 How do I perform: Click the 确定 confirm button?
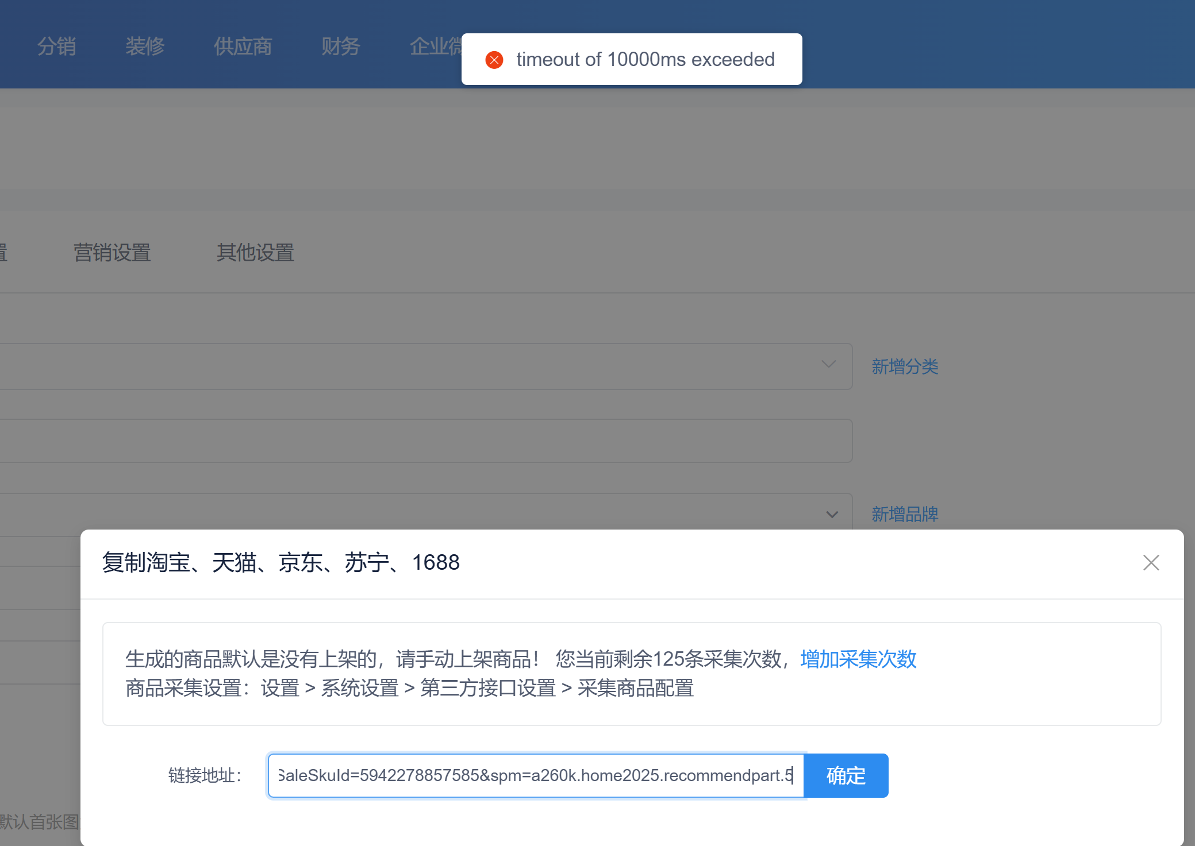point(846,776)
